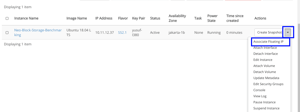This screenshot has height=112, width=300.
Task: Open the SS2.1 flavor link
Action: [122, 33]
